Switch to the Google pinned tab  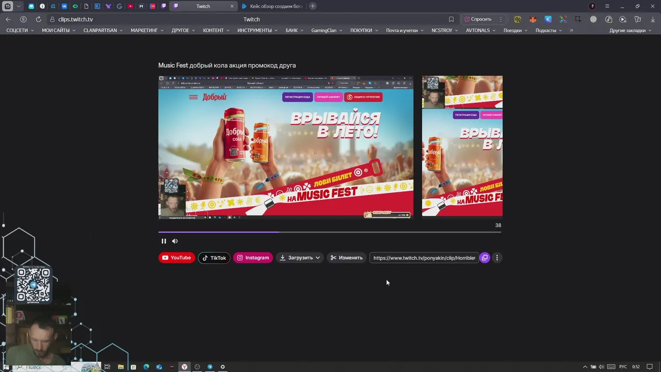[119, 6]
